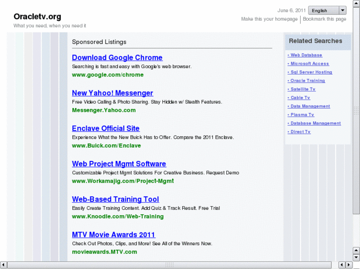
Task: Click the www.google.com/chrome green URL
Action: (107, 75)
